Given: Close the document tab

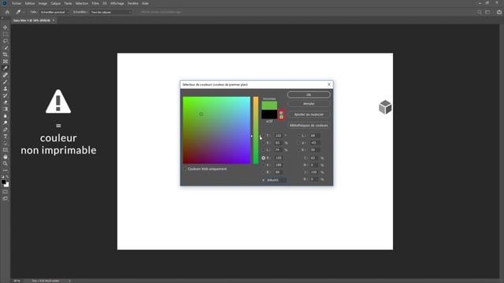Looking at the screenshot, I should [54, 20].
